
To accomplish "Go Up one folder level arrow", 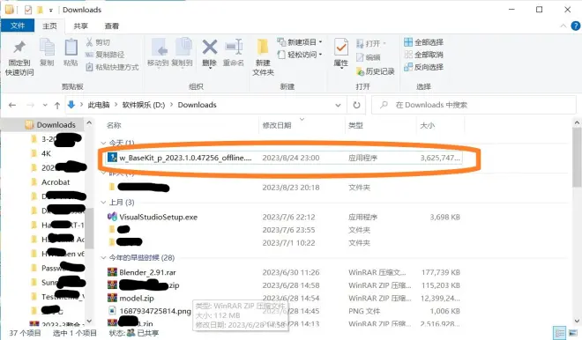I will [57, 106].
